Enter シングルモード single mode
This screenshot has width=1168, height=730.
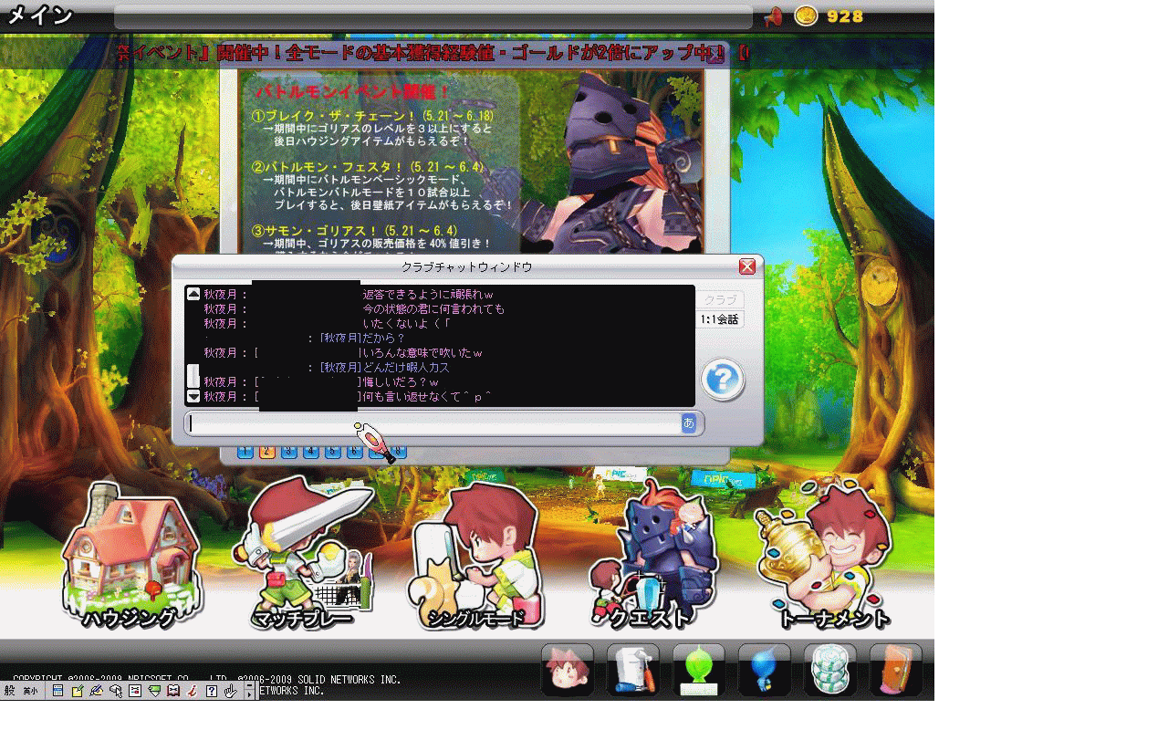pos(474,557)
